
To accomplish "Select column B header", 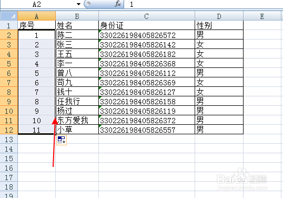I will pos(77,16).
